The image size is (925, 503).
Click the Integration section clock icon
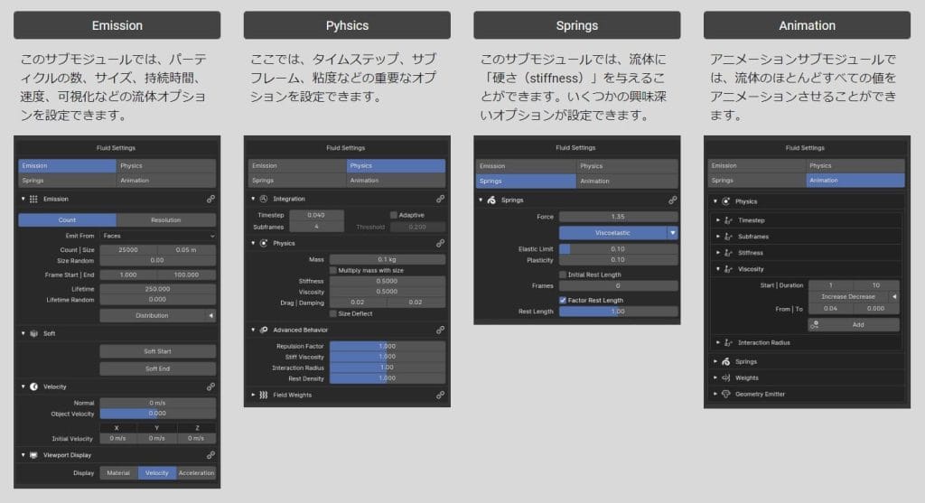point(264,198)
